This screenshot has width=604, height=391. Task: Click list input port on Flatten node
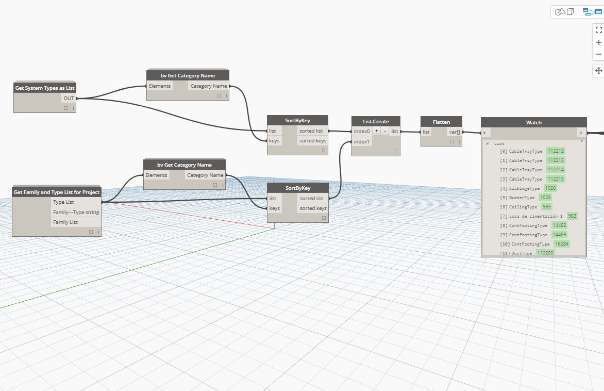point(426,132)
